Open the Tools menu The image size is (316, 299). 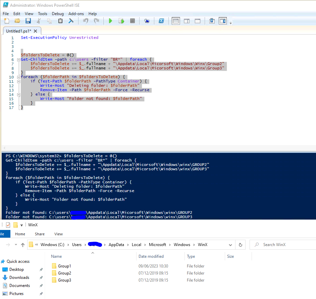pyautogui.click(x=43, y=14)
